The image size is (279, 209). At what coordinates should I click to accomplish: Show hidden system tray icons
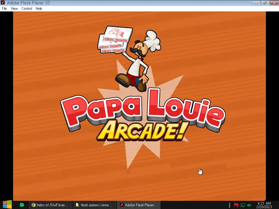coord(229,205)
